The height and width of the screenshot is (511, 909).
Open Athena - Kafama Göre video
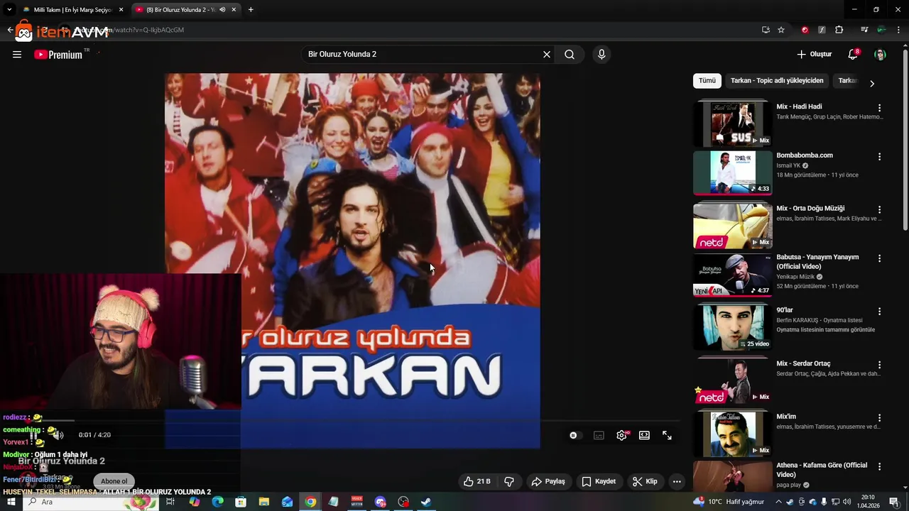point(732,477)
